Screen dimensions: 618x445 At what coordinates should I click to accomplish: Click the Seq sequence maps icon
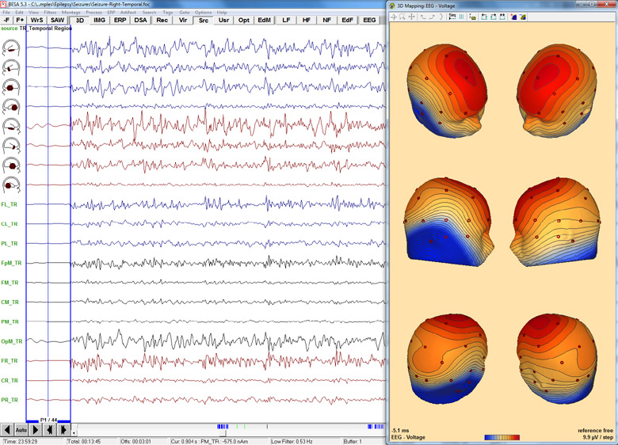pos(452,16)
